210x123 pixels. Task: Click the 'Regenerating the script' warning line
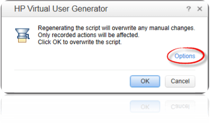(x=116, y=28)
